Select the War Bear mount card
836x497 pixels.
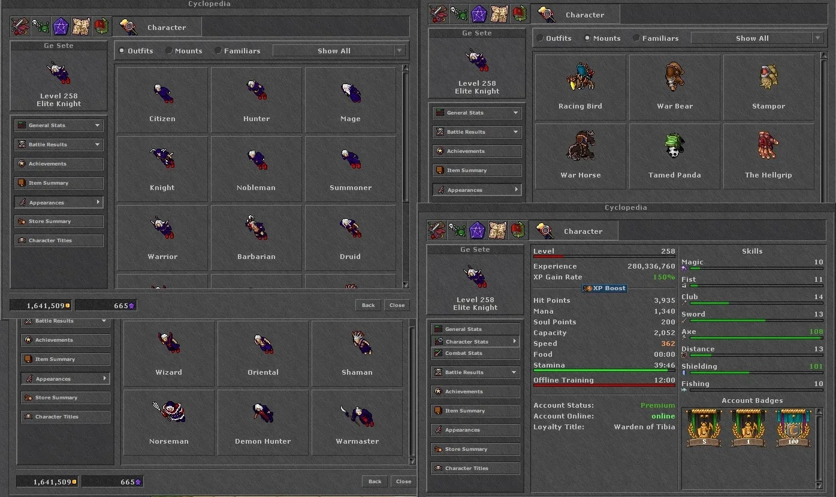pyautogui.click(x=675, y=88)
